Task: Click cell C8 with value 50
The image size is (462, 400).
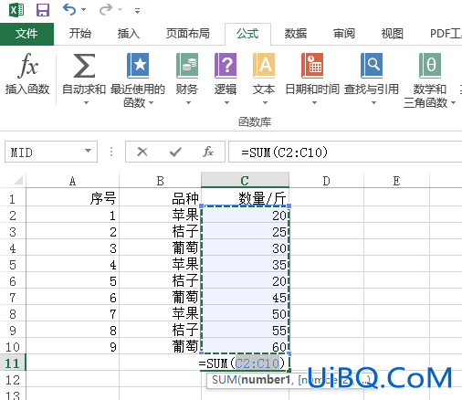Action: click(x=245, y=314)
